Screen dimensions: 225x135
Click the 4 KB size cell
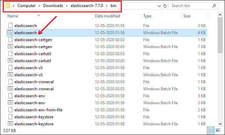coord(202,33)
